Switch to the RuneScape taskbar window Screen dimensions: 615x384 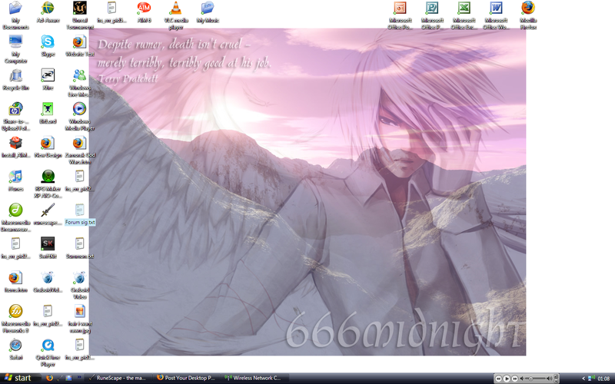(x=117, y=378)
